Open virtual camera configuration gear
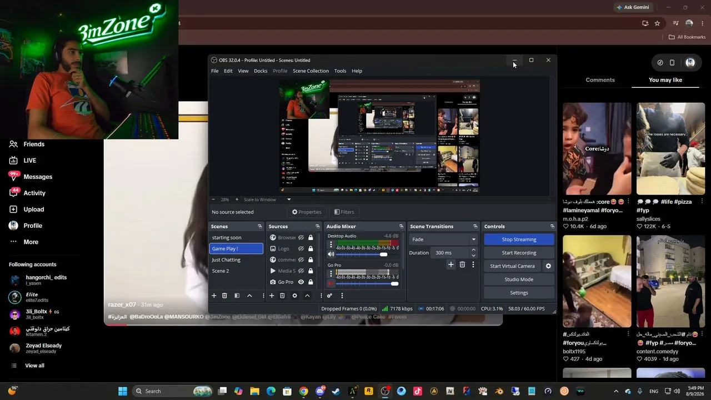 pyautogui.click(x=548, y=266)
